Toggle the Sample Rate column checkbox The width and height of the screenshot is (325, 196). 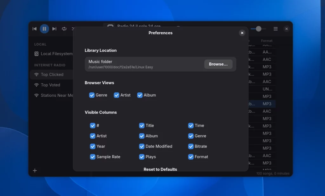[93, 157]
